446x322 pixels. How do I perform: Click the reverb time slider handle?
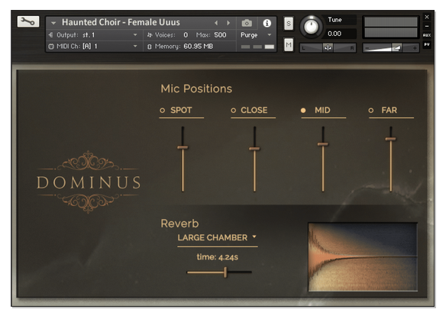[x=225, y=272]
